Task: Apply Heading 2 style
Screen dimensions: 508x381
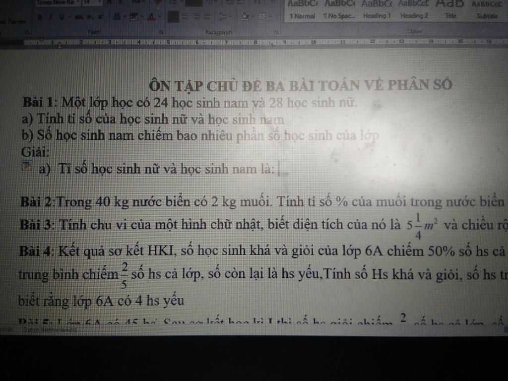Action: tap(414, 10)
